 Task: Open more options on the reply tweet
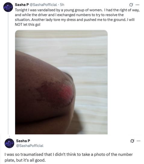point(138,141)
